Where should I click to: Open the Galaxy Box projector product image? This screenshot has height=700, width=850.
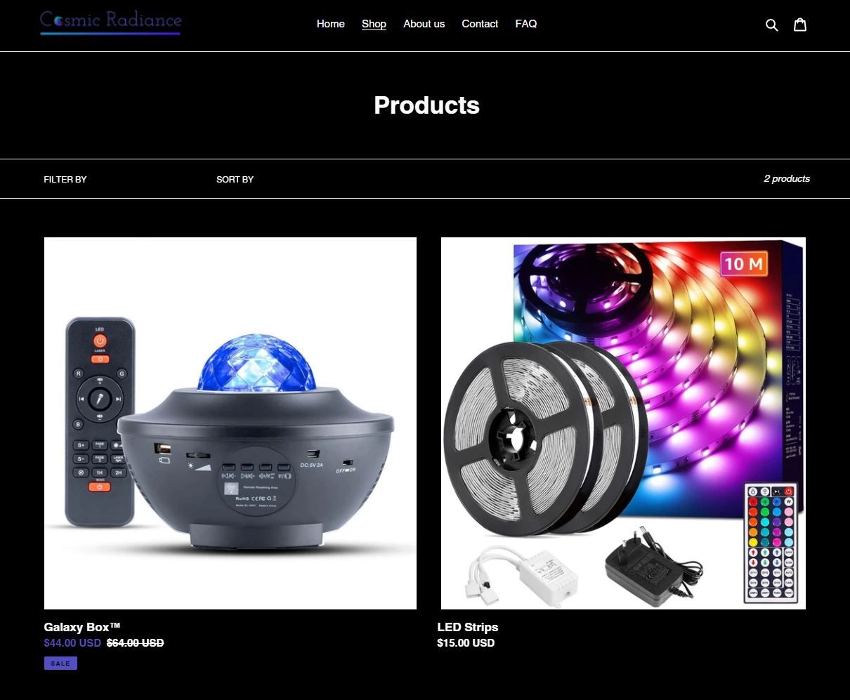tap(230, 423)
